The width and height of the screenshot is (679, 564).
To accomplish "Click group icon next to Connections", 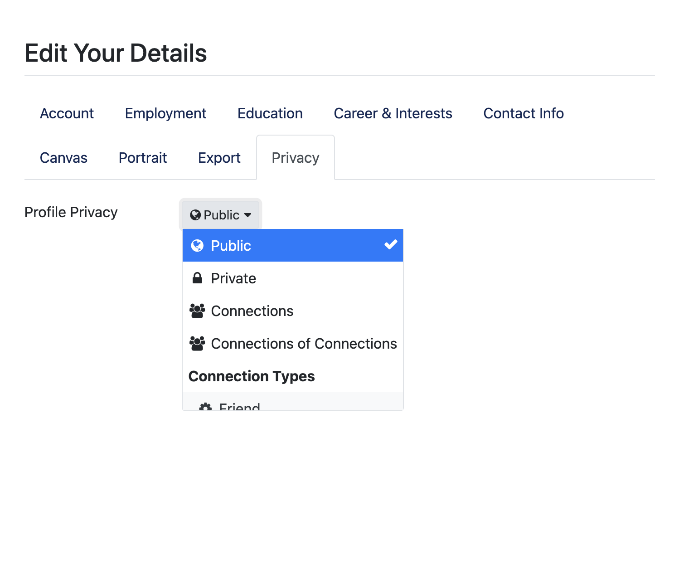I will coord(197,311).
